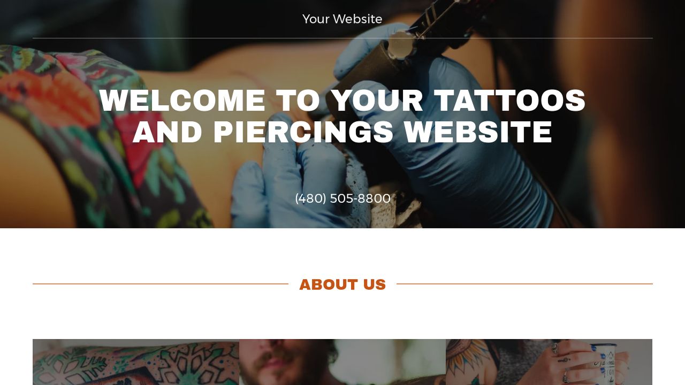Click the "Your Website" site title link

tap(342, 19)
